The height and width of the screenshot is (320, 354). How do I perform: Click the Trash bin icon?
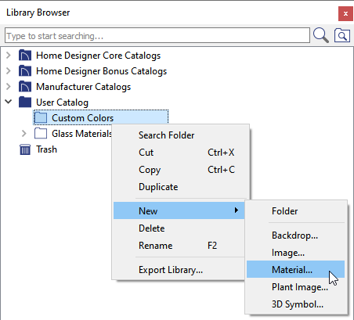click(25, 149)
